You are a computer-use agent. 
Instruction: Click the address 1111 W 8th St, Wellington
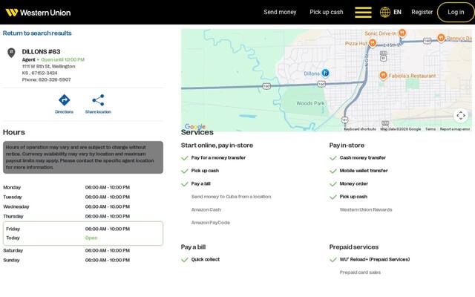tap(48, 66)
